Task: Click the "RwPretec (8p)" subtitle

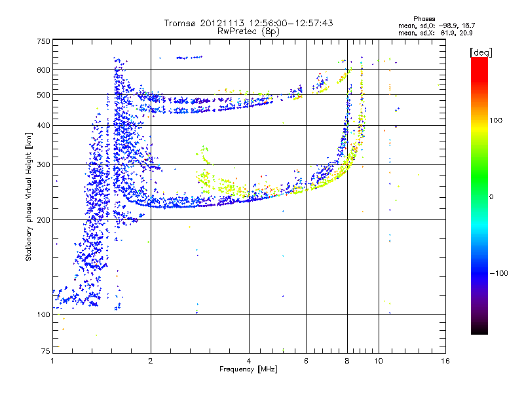Action: pos(248,31)
